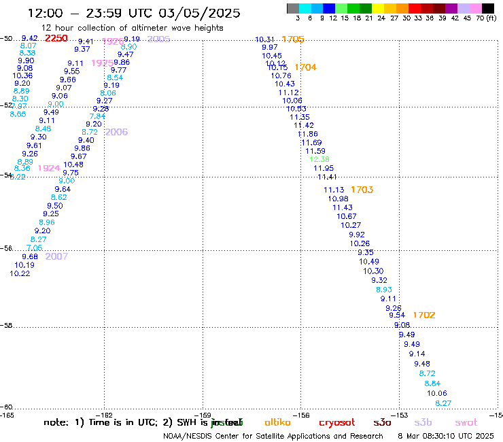Click the 10.30 reading
The height and width of the screenshot is (442, 503).
[373, 271]
